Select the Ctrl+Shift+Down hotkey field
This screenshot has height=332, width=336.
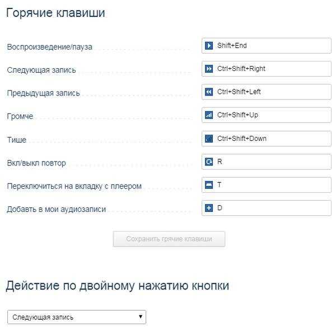click(x=267, y=139)
